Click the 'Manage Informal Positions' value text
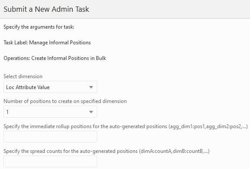Screen dimensions: 250x169 (x=60, y=43)
